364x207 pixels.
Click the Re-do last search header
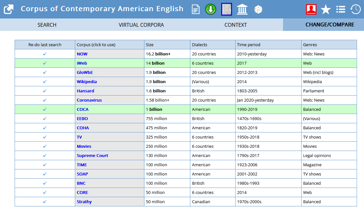45,45
